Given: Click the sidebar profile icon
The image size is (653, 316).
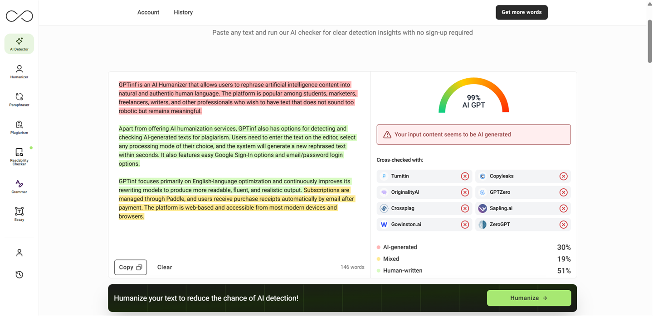Looking at the screenshot, I should [x=19, y=253].
